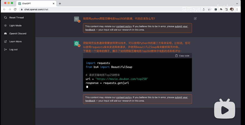Open the tab search chevron

click(237, 3)
